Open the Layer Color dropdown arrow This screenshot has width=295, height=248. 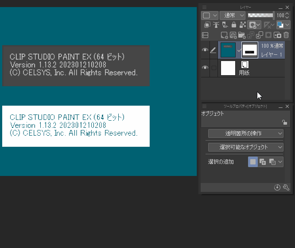coord(287,25)
